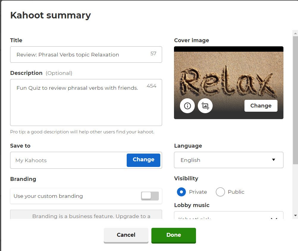Select Public visibility
Image resolution: width=298 pixels, height=251 pixels.
click(220, 192)
